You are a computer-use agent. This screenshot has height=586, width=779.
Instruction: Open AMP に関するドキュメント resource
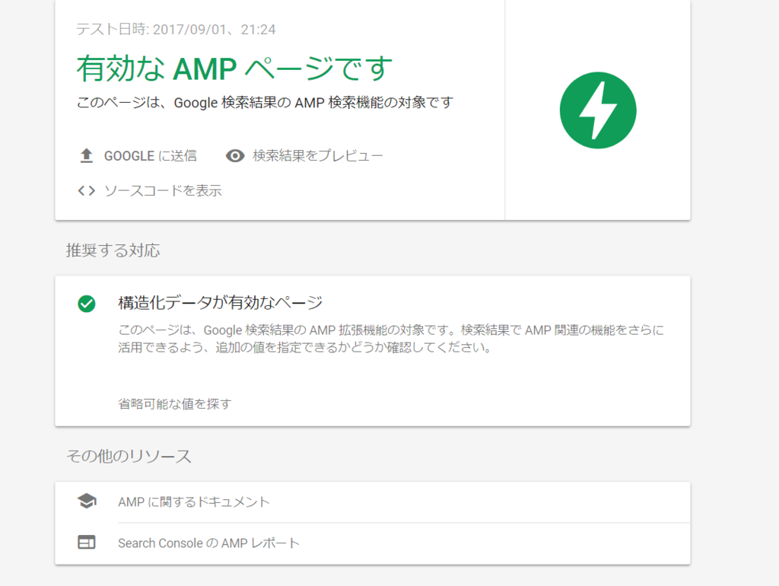(x=194, y=502)
